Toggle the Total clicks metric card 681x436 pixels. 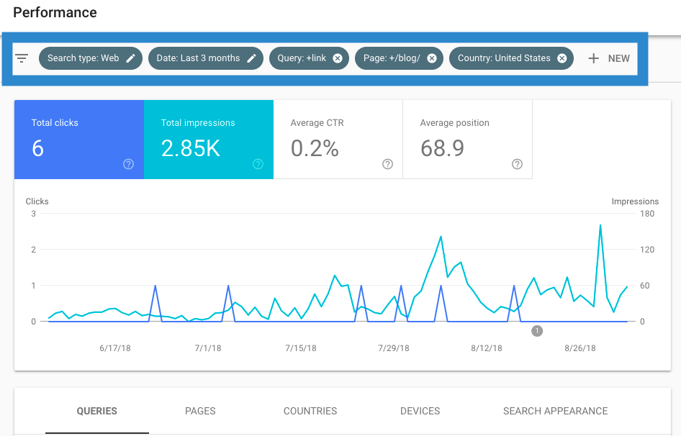click(x=78, y=139)
